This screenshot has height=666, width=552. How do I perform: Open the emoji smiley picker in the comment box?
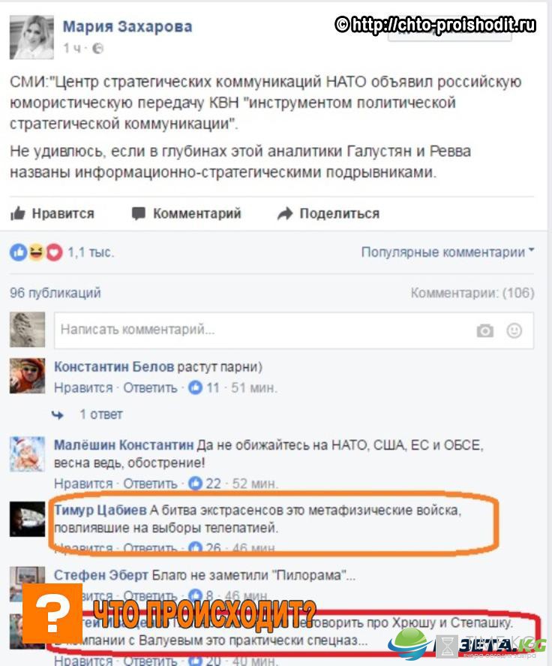pos(514,330)
